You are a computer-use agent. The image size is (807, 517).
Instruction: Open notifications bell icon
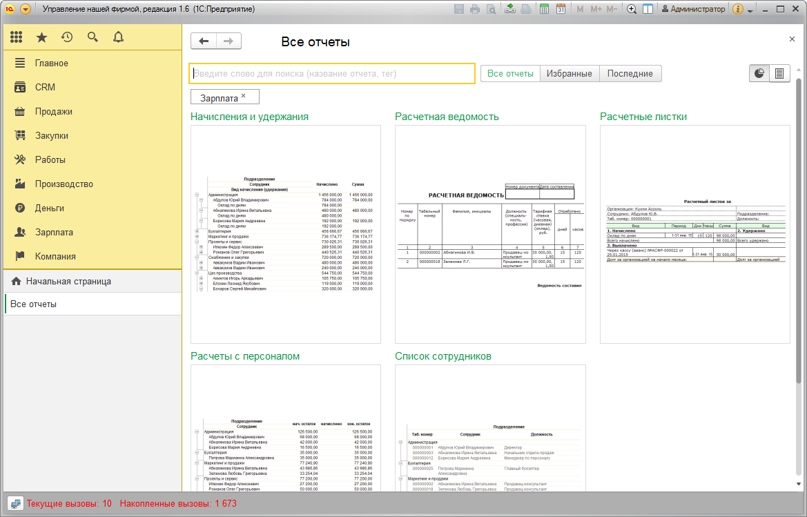pyautogui.click(x=118, y=37)
